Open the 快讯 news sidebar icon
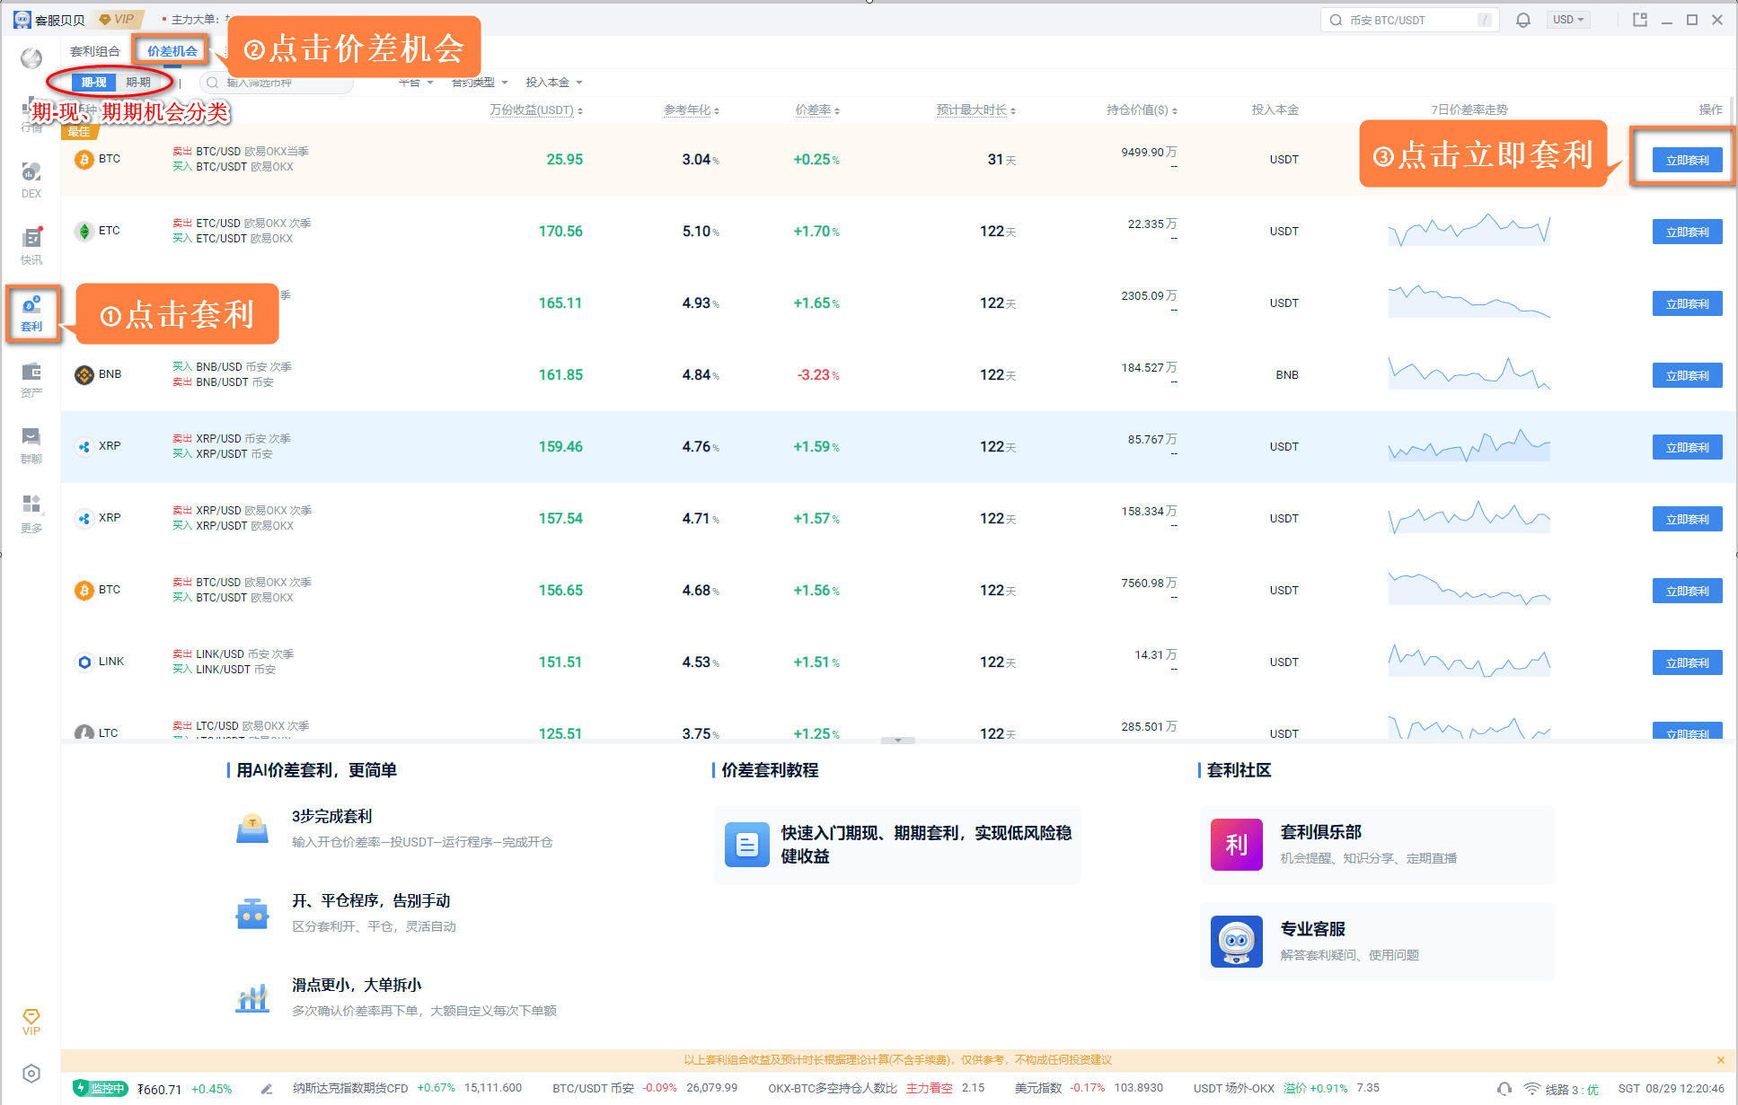This screenshot has width=1738, height=1105. click(x=31, y=245)
